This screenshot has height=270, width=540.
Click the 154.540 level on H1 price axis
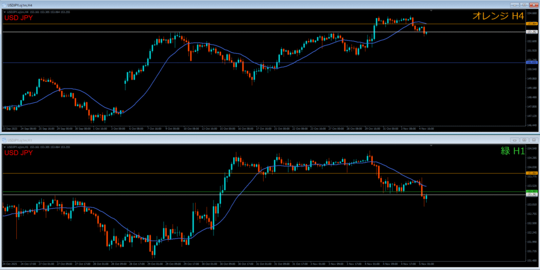coord(532,149)
